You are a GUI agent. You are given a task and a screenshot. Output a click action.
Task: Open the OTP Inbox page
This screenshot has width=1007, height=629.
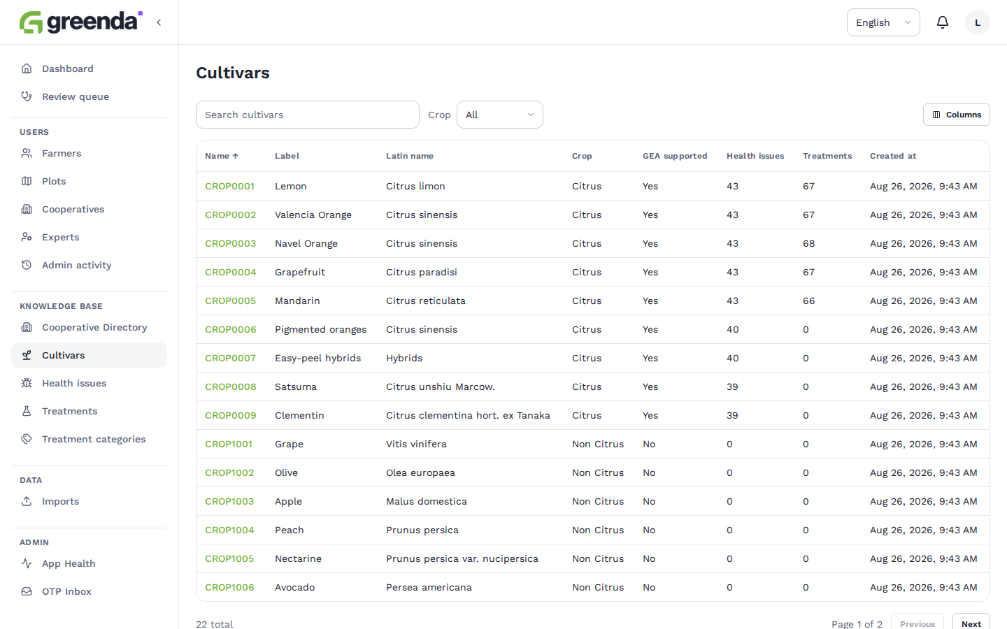pyautogui.click(x=89, y=591)
